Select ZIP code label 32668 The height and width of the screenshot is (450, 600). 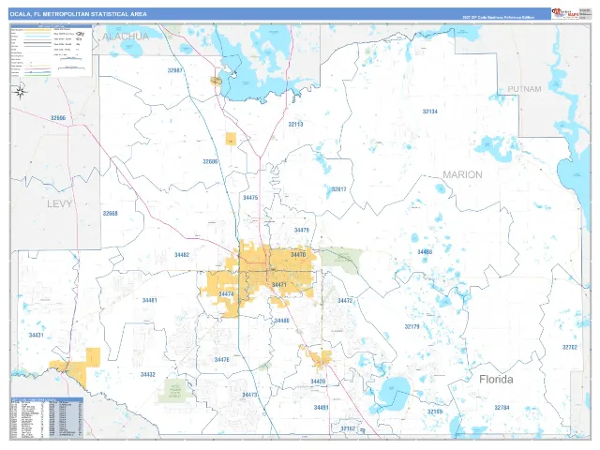pyautogui.click(x=111, y=214)
